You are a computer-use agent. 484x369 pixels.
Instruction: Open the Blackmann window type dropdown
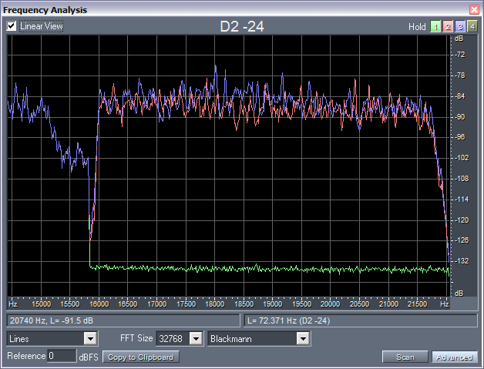303,339
